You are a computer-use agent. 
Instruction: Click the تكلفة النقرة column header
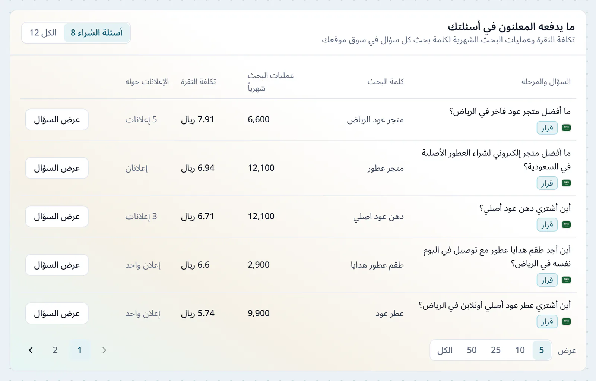[199, 82]
